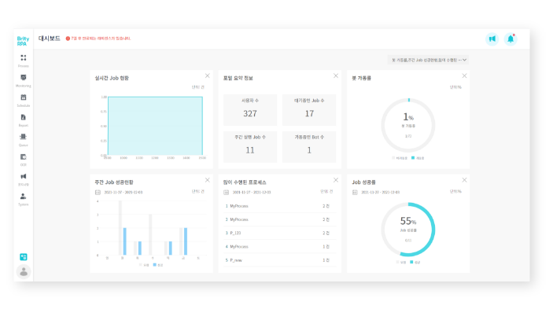The image size is (553, 309).
Task: Toggle gray legend swatch in weekly Job chart
Action: [140, 265]
